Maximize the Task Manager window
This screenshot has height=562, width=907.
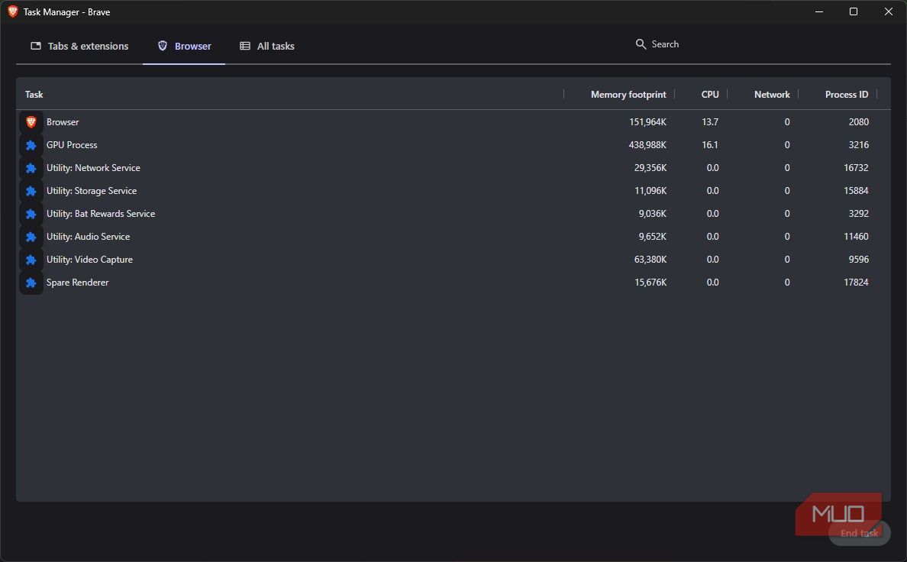tap(854, 11)
